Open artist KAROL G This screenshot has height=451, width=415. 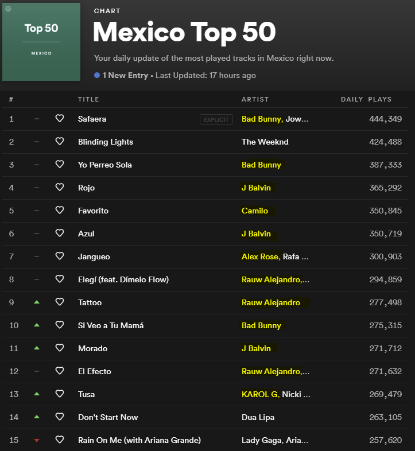pyautogui.click(x=261, y=394)
